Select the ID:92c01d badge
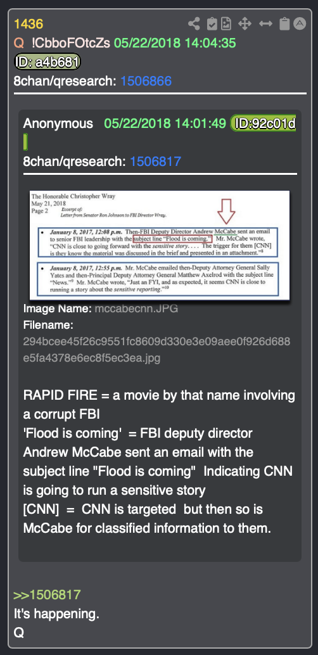 [x=264, y=124]
